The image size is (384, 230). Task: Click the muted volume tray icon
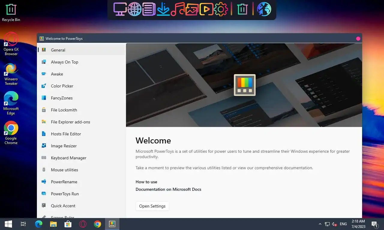(x=334, y=224)
